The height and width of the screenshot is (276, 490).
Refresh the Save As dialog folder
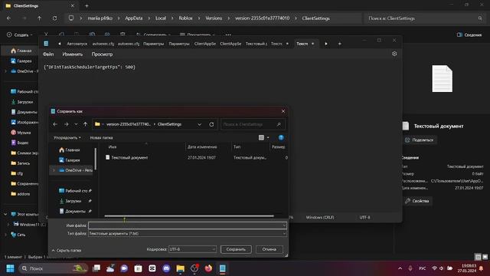211,124
